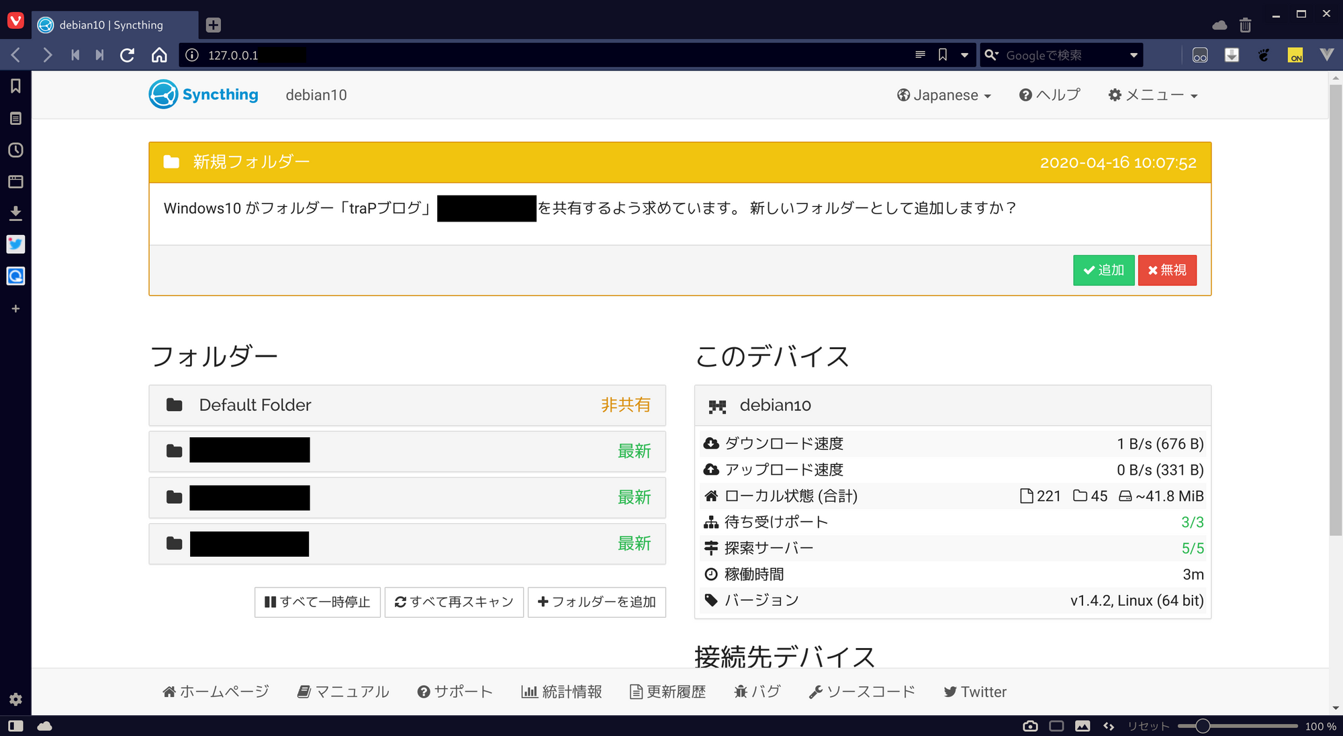
Task: Click 無視 to ignore folder request
Action: (x=1167, y=270)
